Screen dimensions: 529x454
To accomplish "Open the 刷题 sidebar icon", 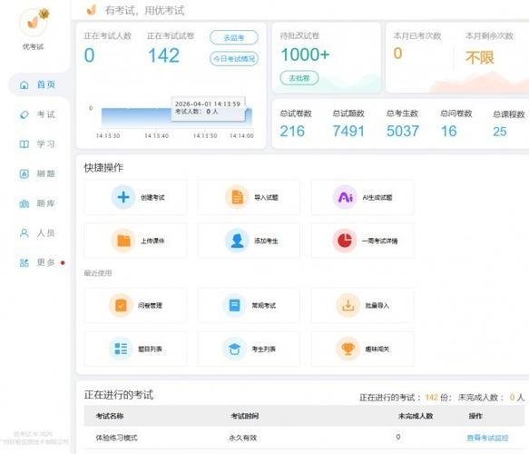I will click(24, 173).
